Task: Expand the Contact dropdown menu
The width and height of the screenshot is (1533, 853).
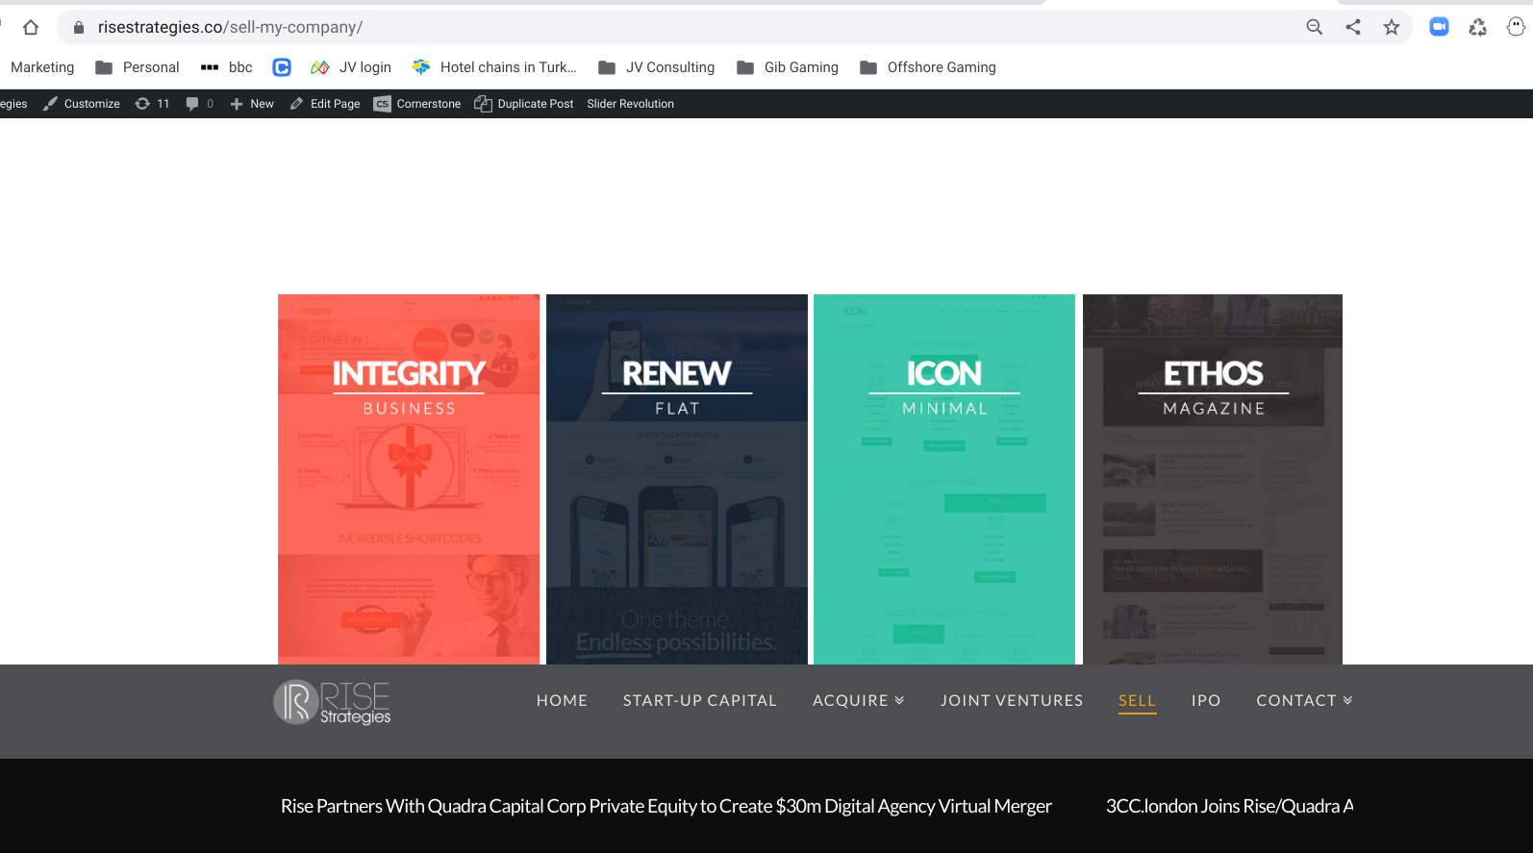Action: pos(1303,700)
